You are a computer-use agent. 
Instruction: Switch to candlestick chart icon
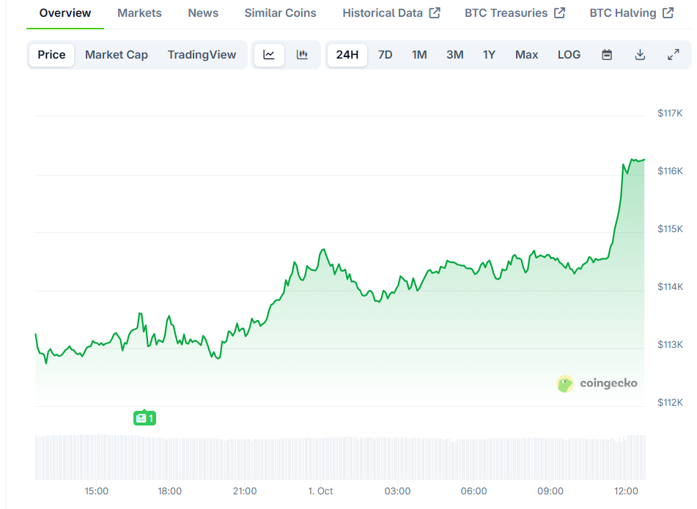[302, 55]
